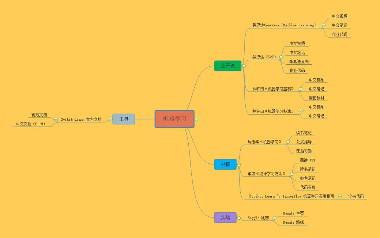Open 中文视频 under 林轩田《机器学习技法》
Image resolution: width=380 pixels, height=238 pixels.
click(317, 107)
